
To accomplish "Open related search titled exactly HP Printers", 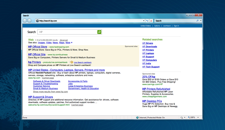I will (x=148, y=50).
